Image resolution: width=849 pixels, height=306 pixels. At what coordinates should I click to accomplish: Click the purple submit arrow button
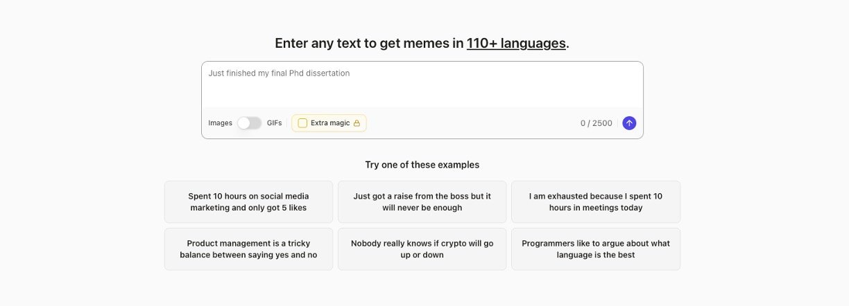[x=629, y=123]
